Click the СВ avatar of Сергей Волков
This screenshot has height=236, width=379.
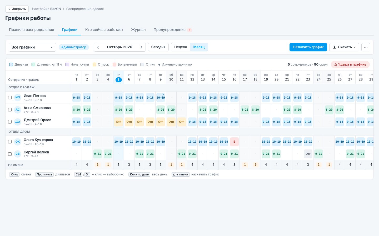tap(18, 154)
